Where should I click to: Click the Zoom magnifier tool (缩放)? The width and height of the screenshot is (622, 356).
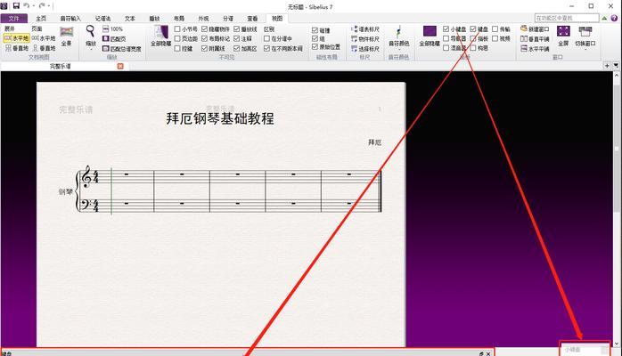point(91,31)
